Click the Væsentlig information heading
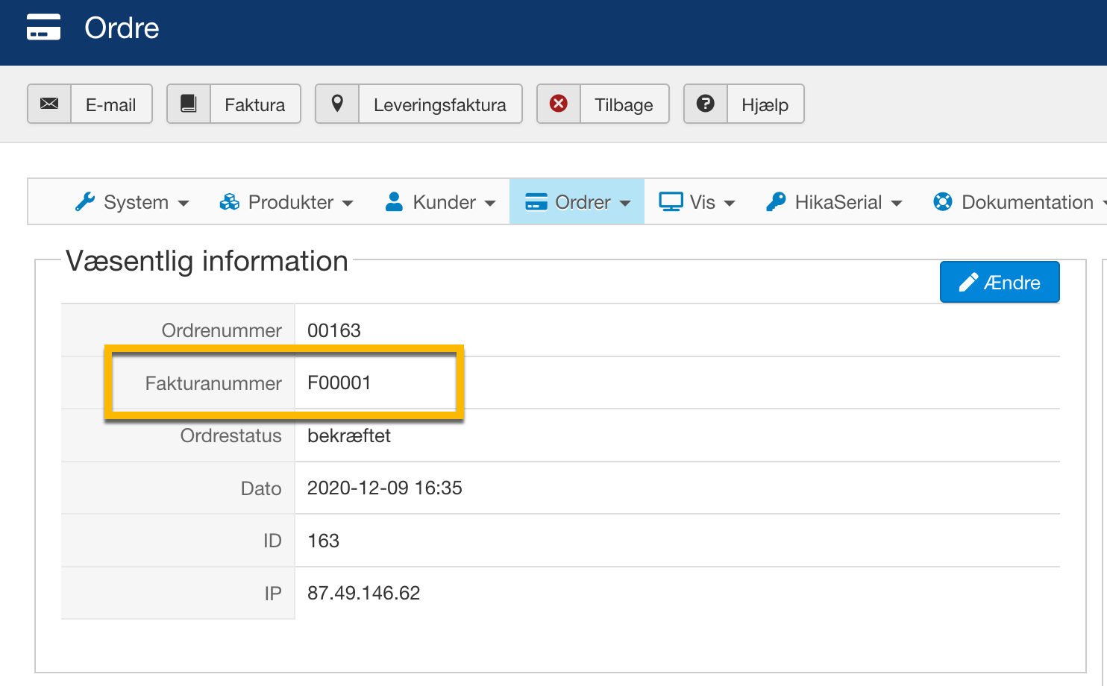Viewport: 1107px width, 686px height. coord(207,261)
